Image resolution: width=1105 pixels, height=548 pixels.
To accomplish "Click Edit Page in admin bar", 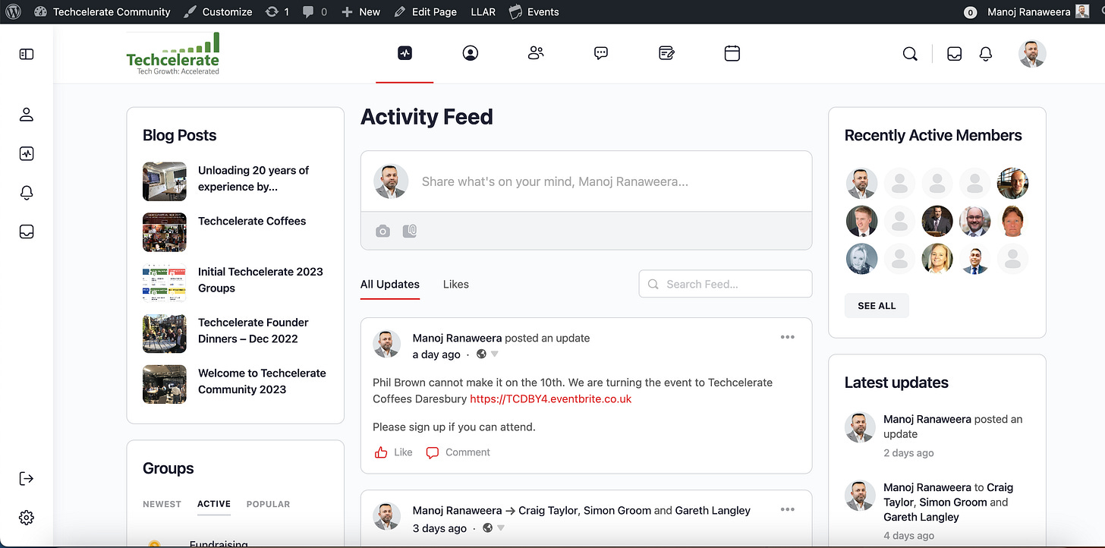I will pos(426,11).
